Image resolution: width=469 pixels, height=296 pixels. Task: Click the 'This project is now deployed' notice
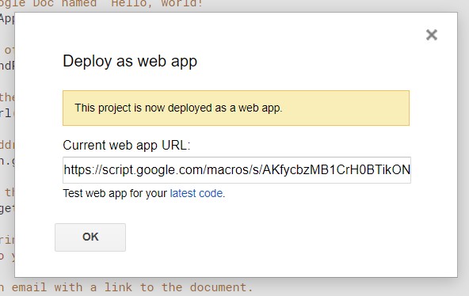[x=236, y=108]
